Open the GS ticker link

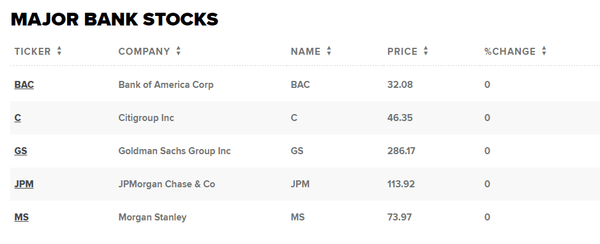point(20,151)
